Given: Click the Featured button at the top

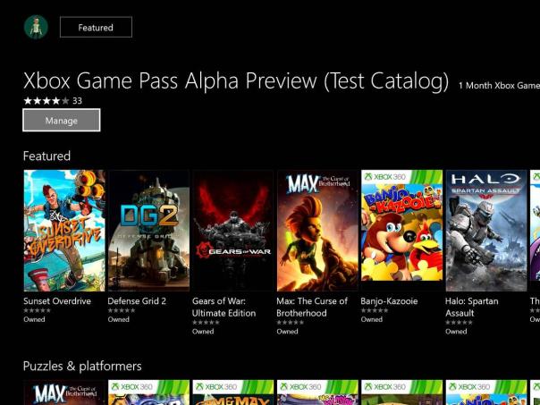Looking at the screenshot, I should pyautogui.click(x=96, y=28).
